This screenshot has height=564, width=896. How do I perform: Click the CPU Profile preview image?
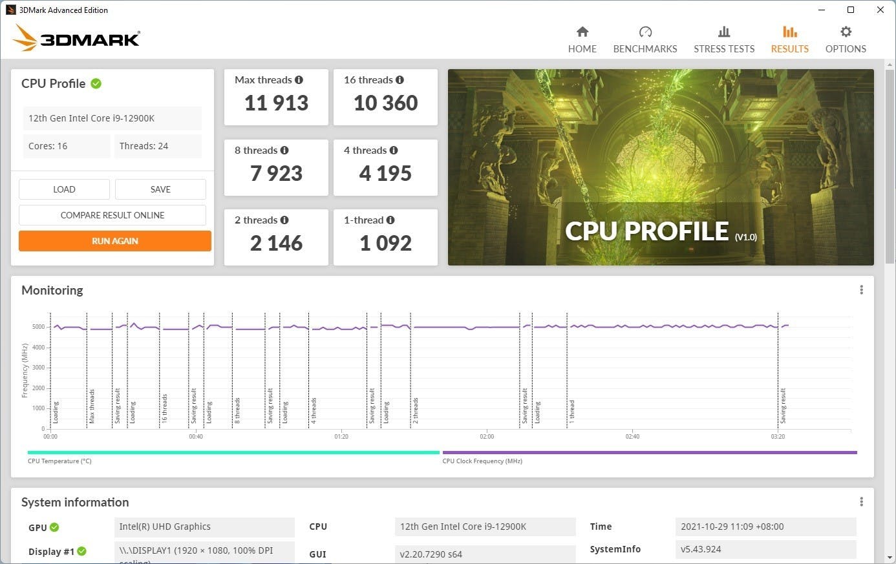[x=660, y=167]
